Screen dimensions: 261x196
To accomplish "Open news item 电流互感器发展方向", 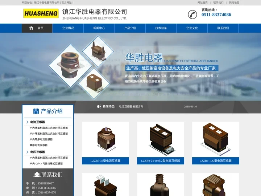I will [x=131, y=106].
